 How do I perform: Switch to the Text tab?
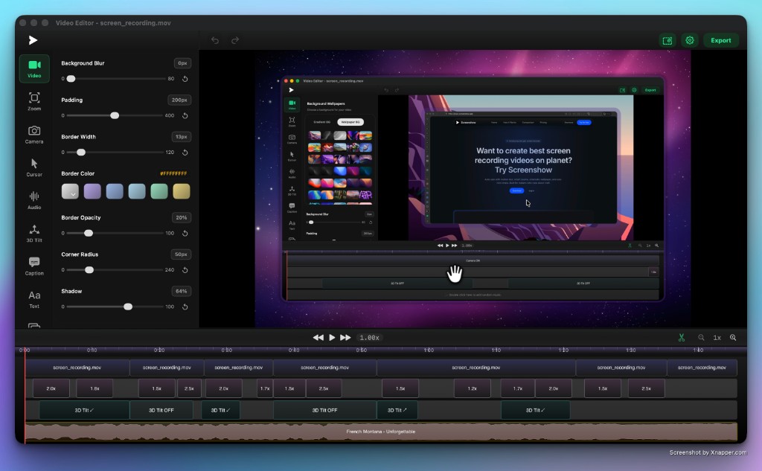point(34,298)
